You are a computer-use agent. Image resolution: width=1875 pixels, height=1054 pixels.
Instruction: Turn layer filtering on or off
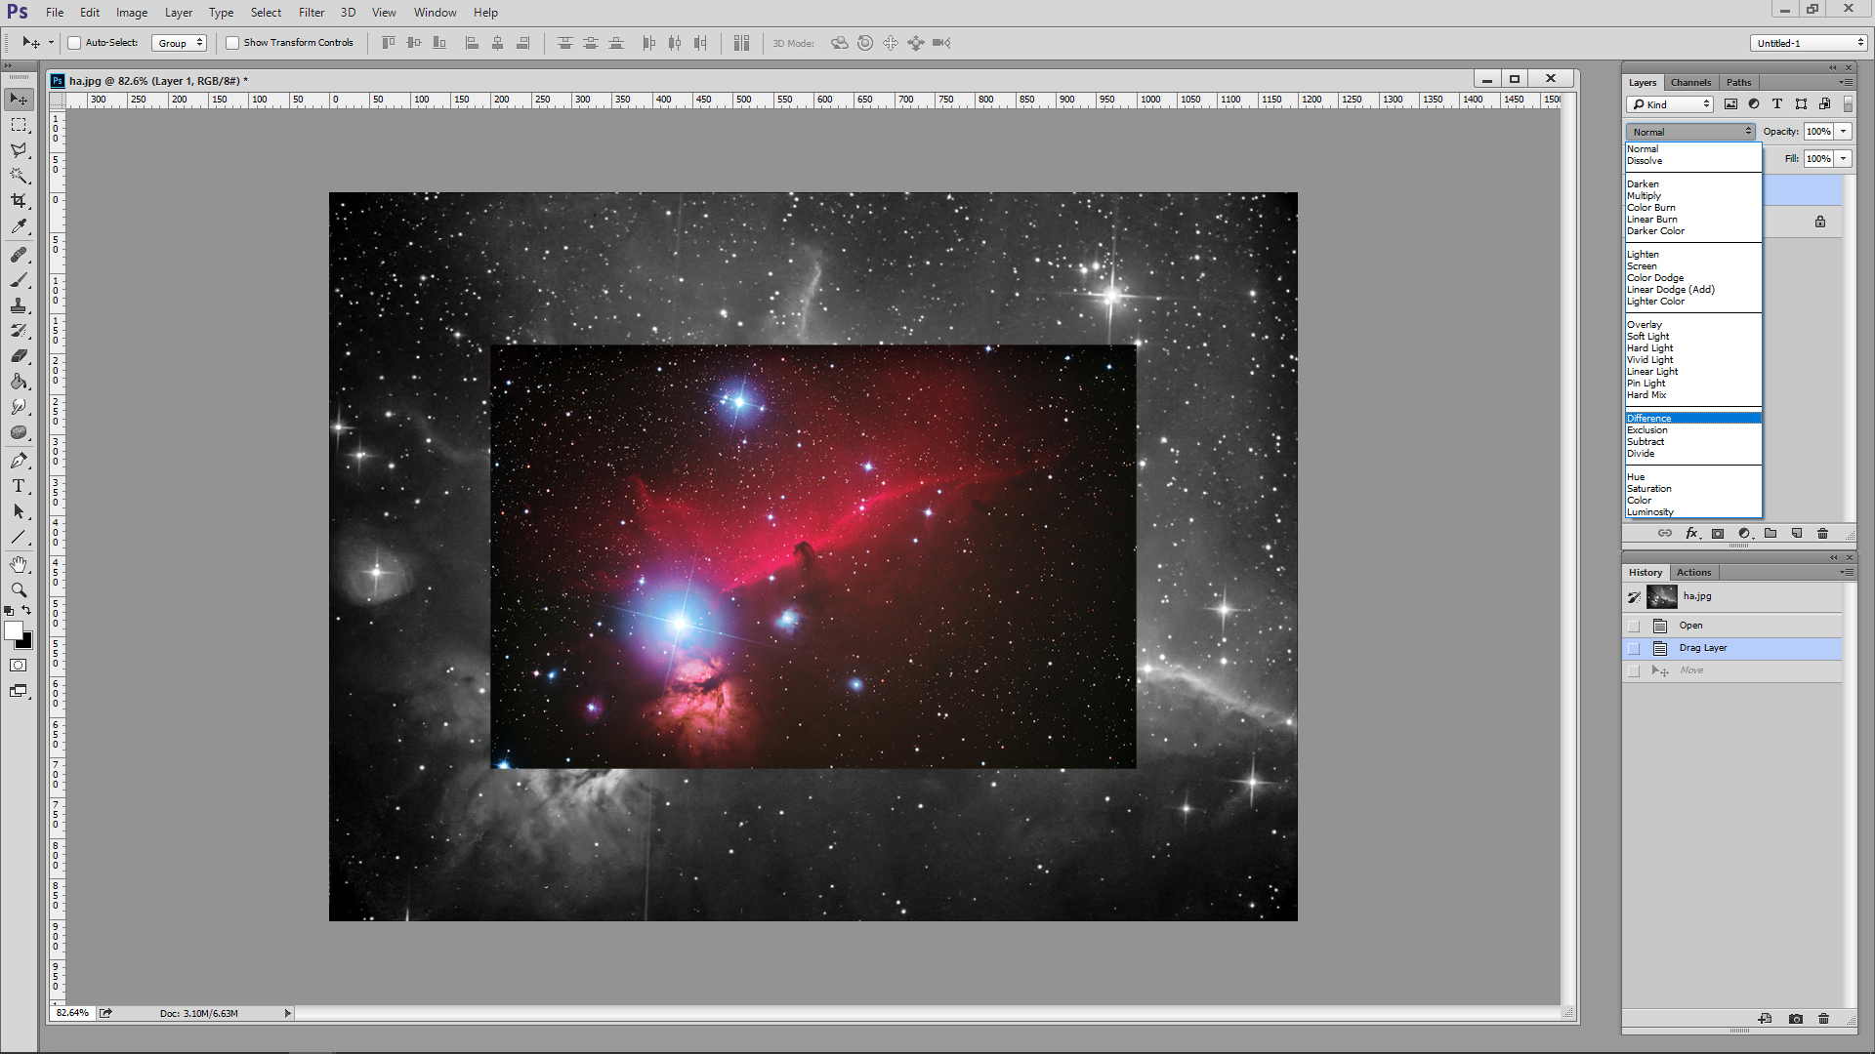tap(1848, 104)
